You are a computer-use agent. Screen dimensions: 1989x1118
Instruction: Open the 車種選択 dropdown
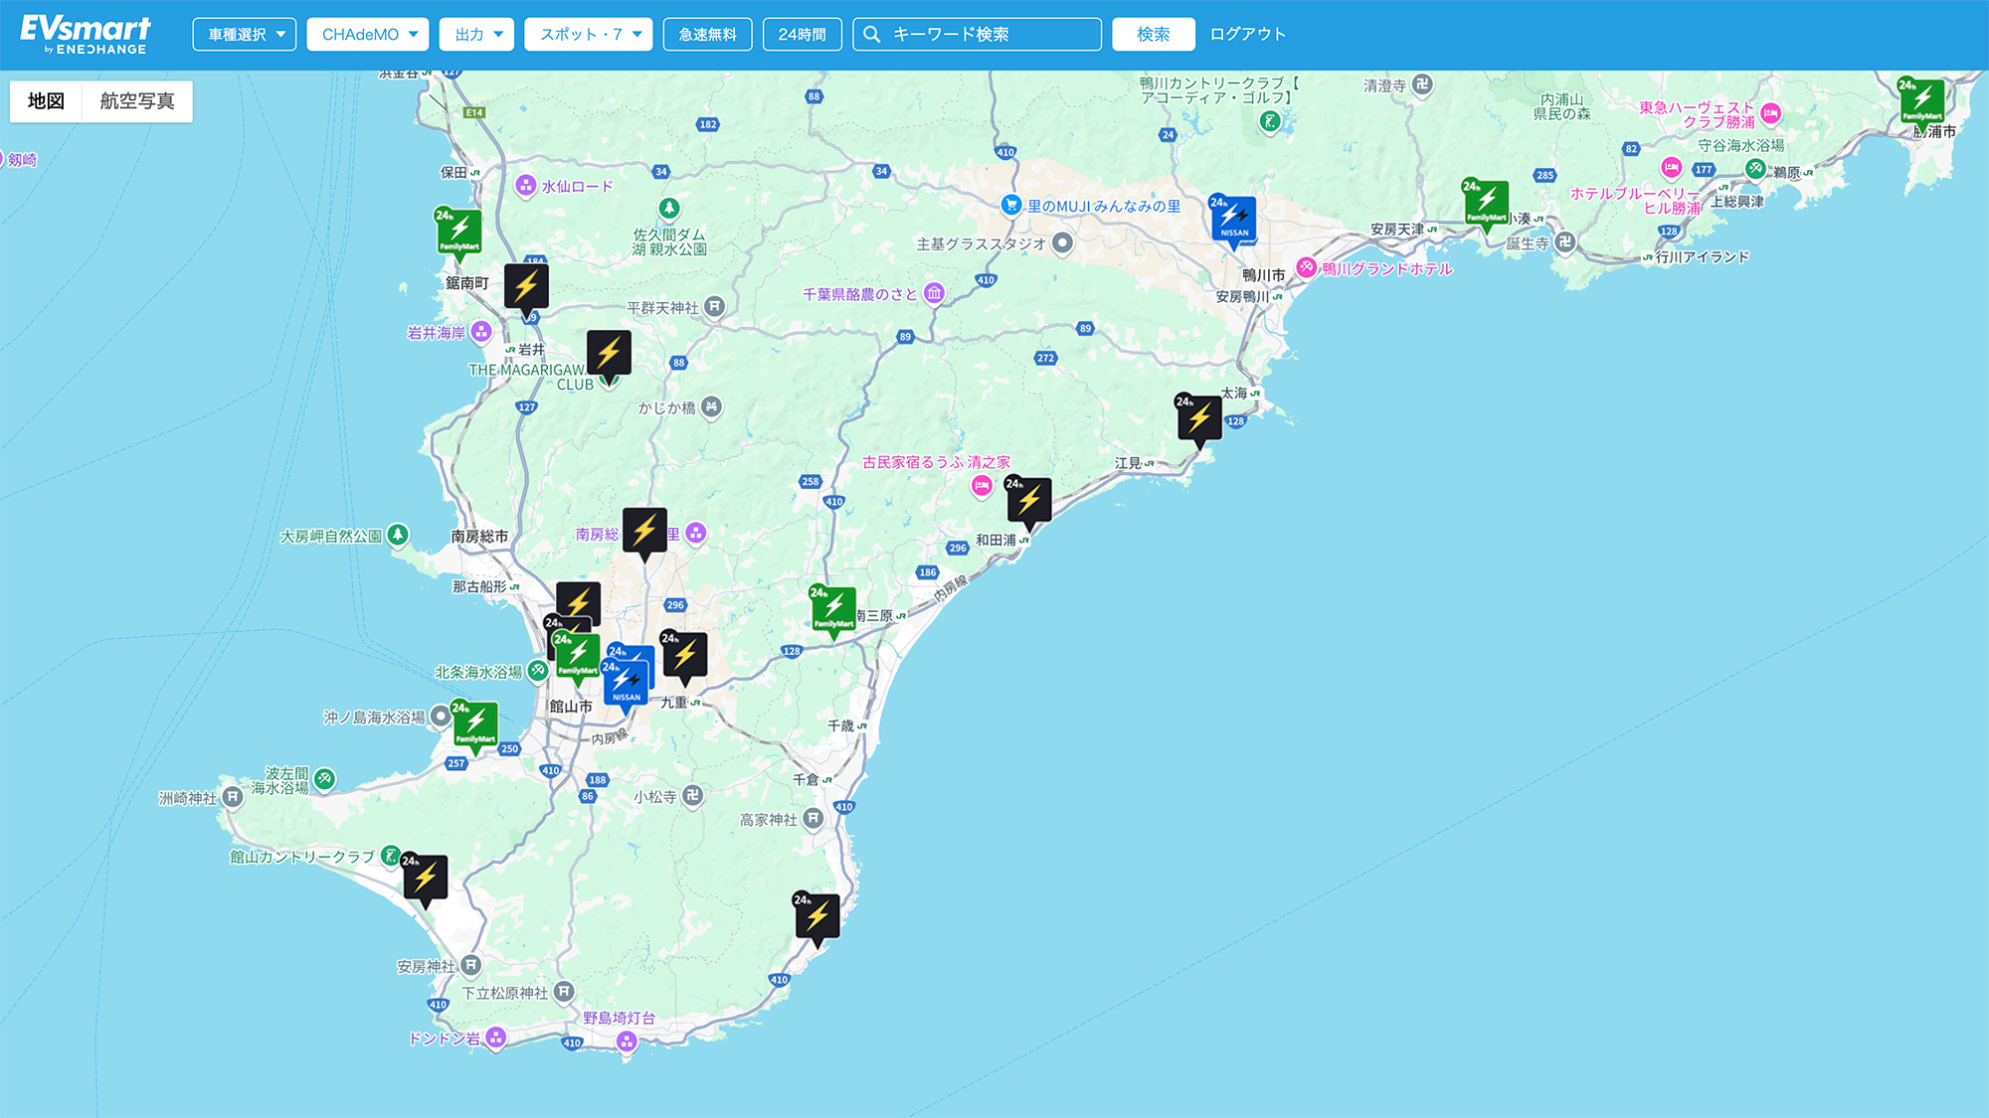(x=245, y=35)
